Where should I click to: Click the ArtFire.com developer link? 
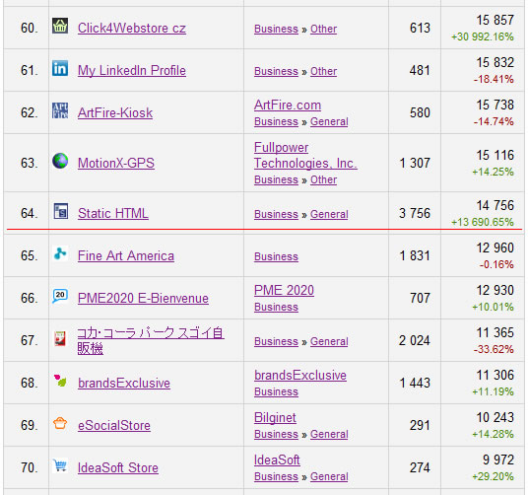click(288, 106)
